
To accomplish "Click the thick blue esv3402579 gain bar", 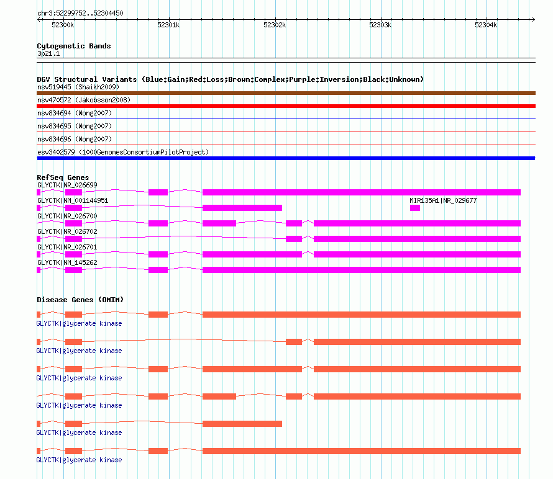I will [x=286, y=158].
